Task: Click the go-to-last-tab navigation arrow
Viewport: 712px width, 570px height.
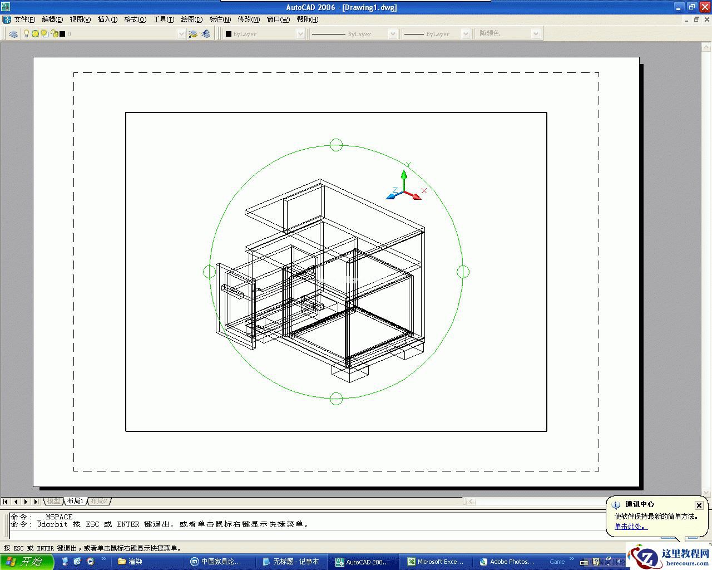Action: pos(36,502)
